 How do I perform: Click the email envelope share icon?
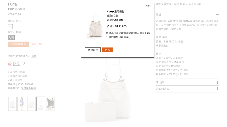point(17,64)
